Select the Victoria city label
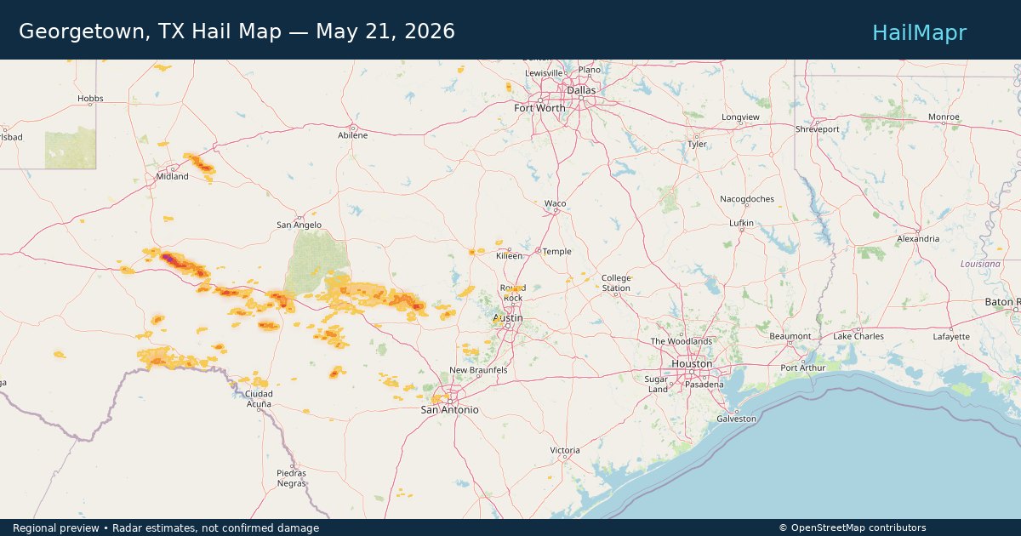1021x536 pixels. click(565, 450)
